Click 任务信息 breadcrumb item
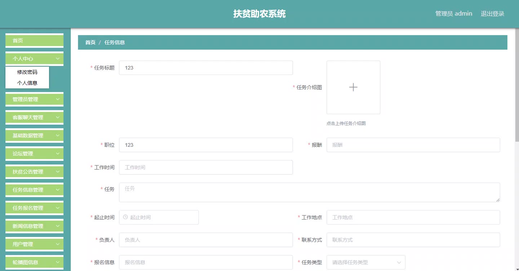The image size is (519, 271). [x=115, y=43]
